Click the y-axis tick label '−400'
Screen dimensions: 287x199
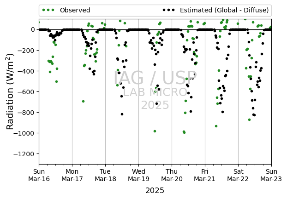pos(26,71)
